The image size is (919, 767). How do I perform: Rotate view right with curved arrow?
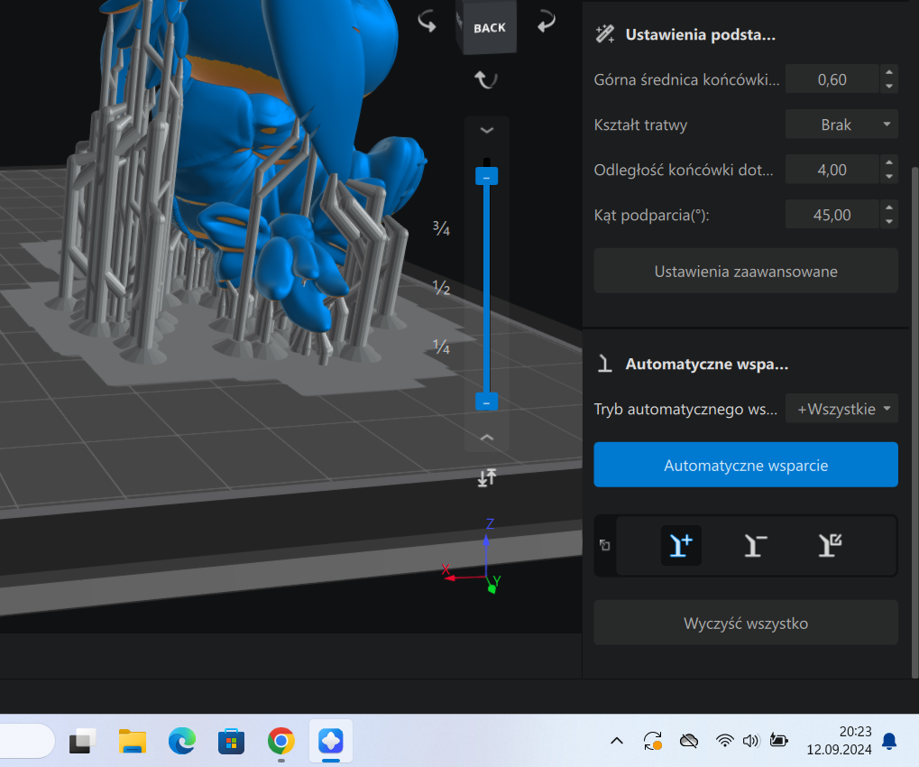(546, 22)
